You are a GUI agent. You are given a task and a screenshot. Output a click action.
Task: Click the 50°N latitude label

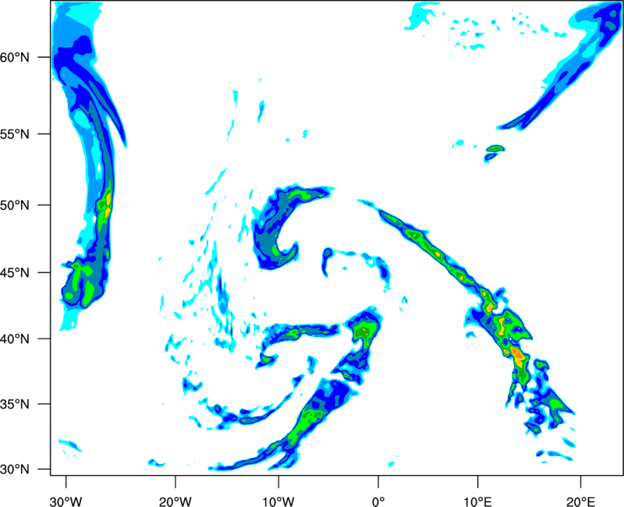click(15, 205)
